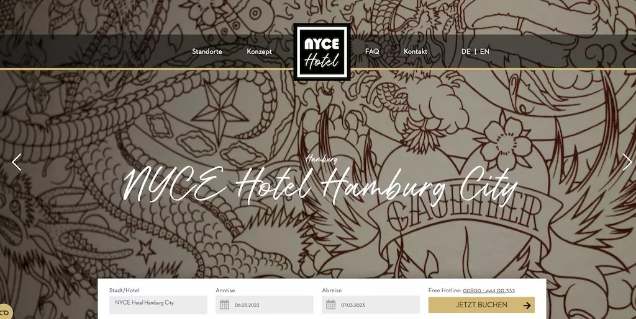The width and height of the screenshot is (636, 319).
Task: Click the arrow on Jetzt Buchen
Action: [x=527, y=305]
